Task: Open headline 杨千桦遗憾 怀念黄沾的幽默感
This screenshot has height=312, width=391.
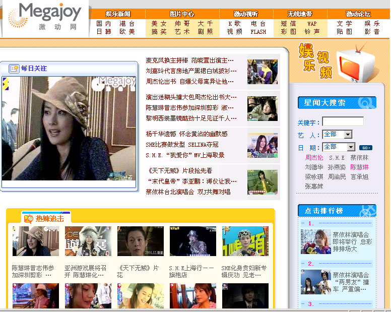Action: (x=186, y=134)
